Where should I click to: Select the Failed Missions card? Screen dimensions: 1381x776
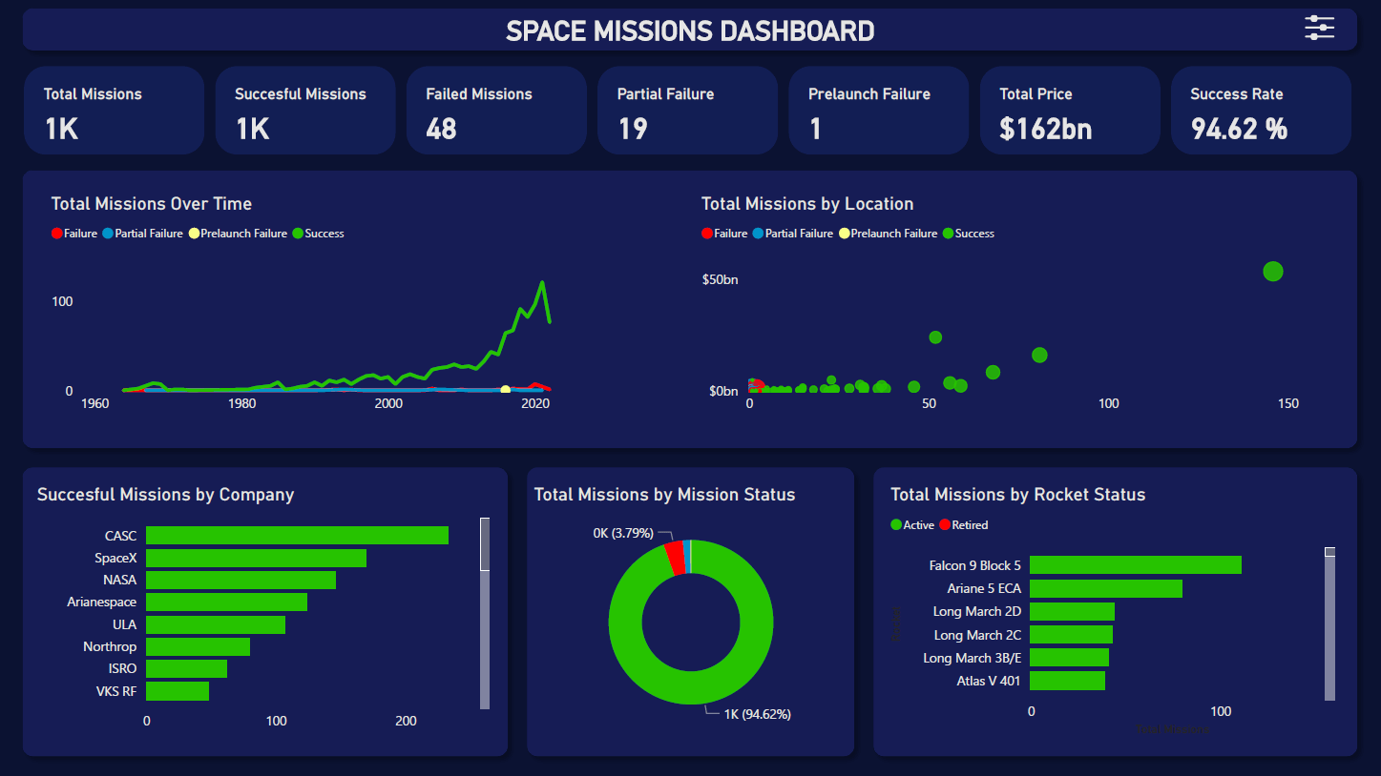point(496,111)
